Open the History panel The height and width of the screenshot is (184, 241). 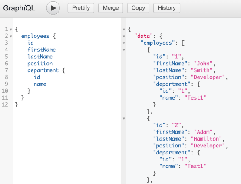tap(167, 8)
